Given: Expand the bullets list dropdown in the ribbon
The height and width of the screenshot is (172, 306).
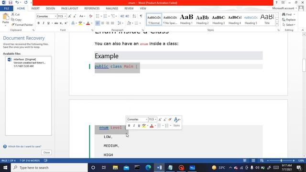Looking at the screenshot, I should [x=101, y=16].
